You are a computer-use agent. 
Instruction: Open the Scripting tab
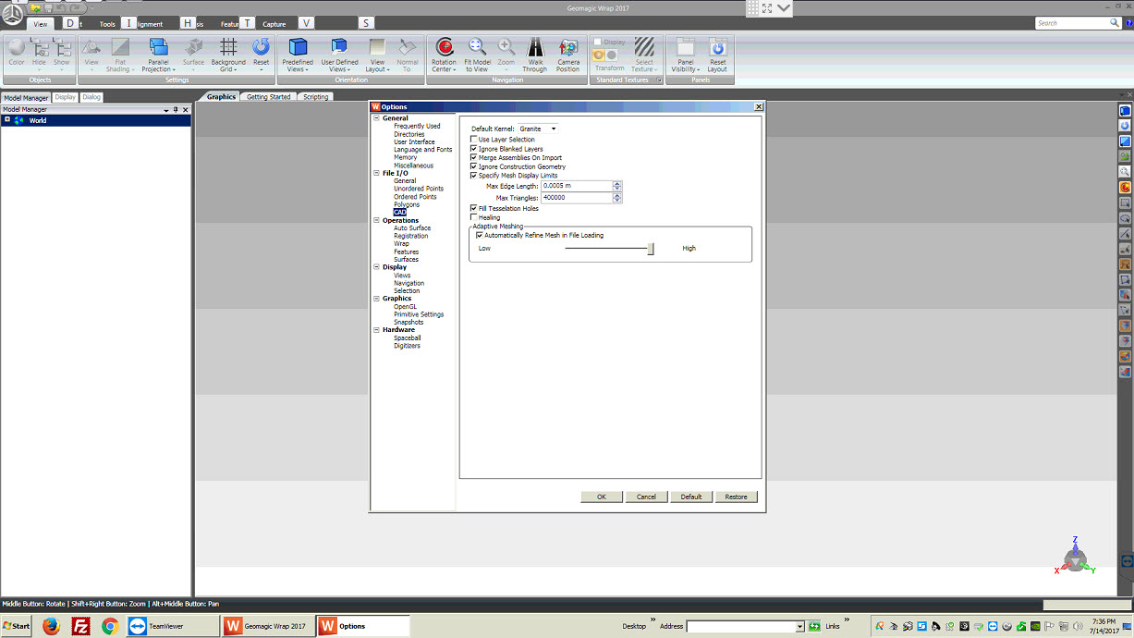click(316, 97)
